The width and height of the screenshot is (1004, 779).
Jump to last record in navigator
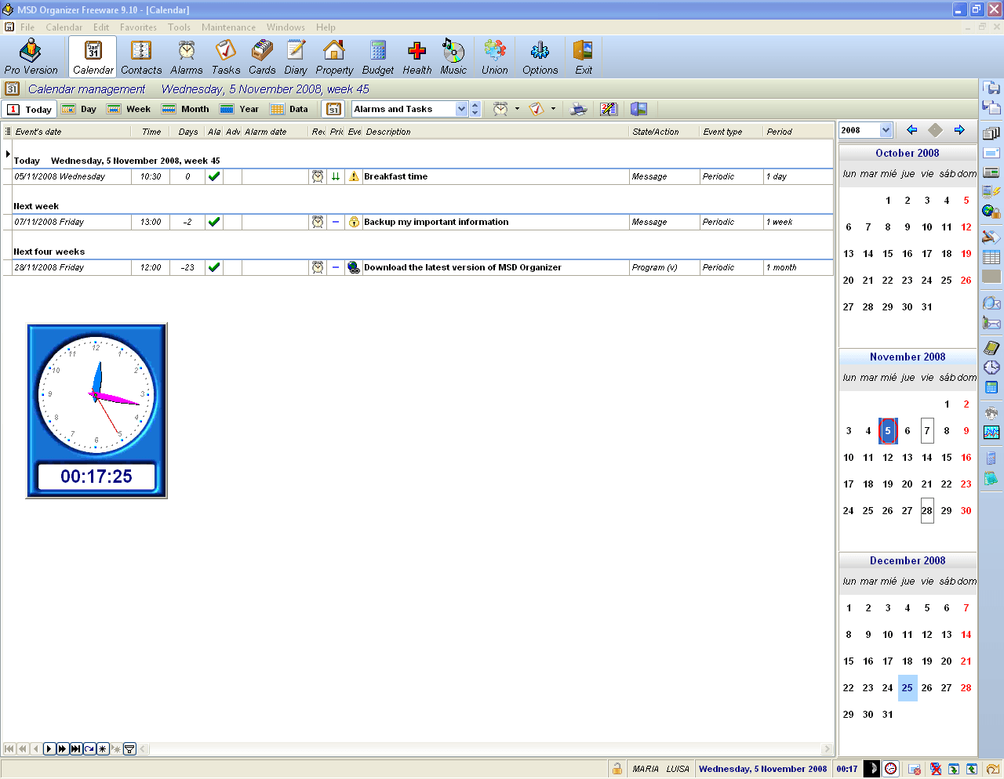75,749
